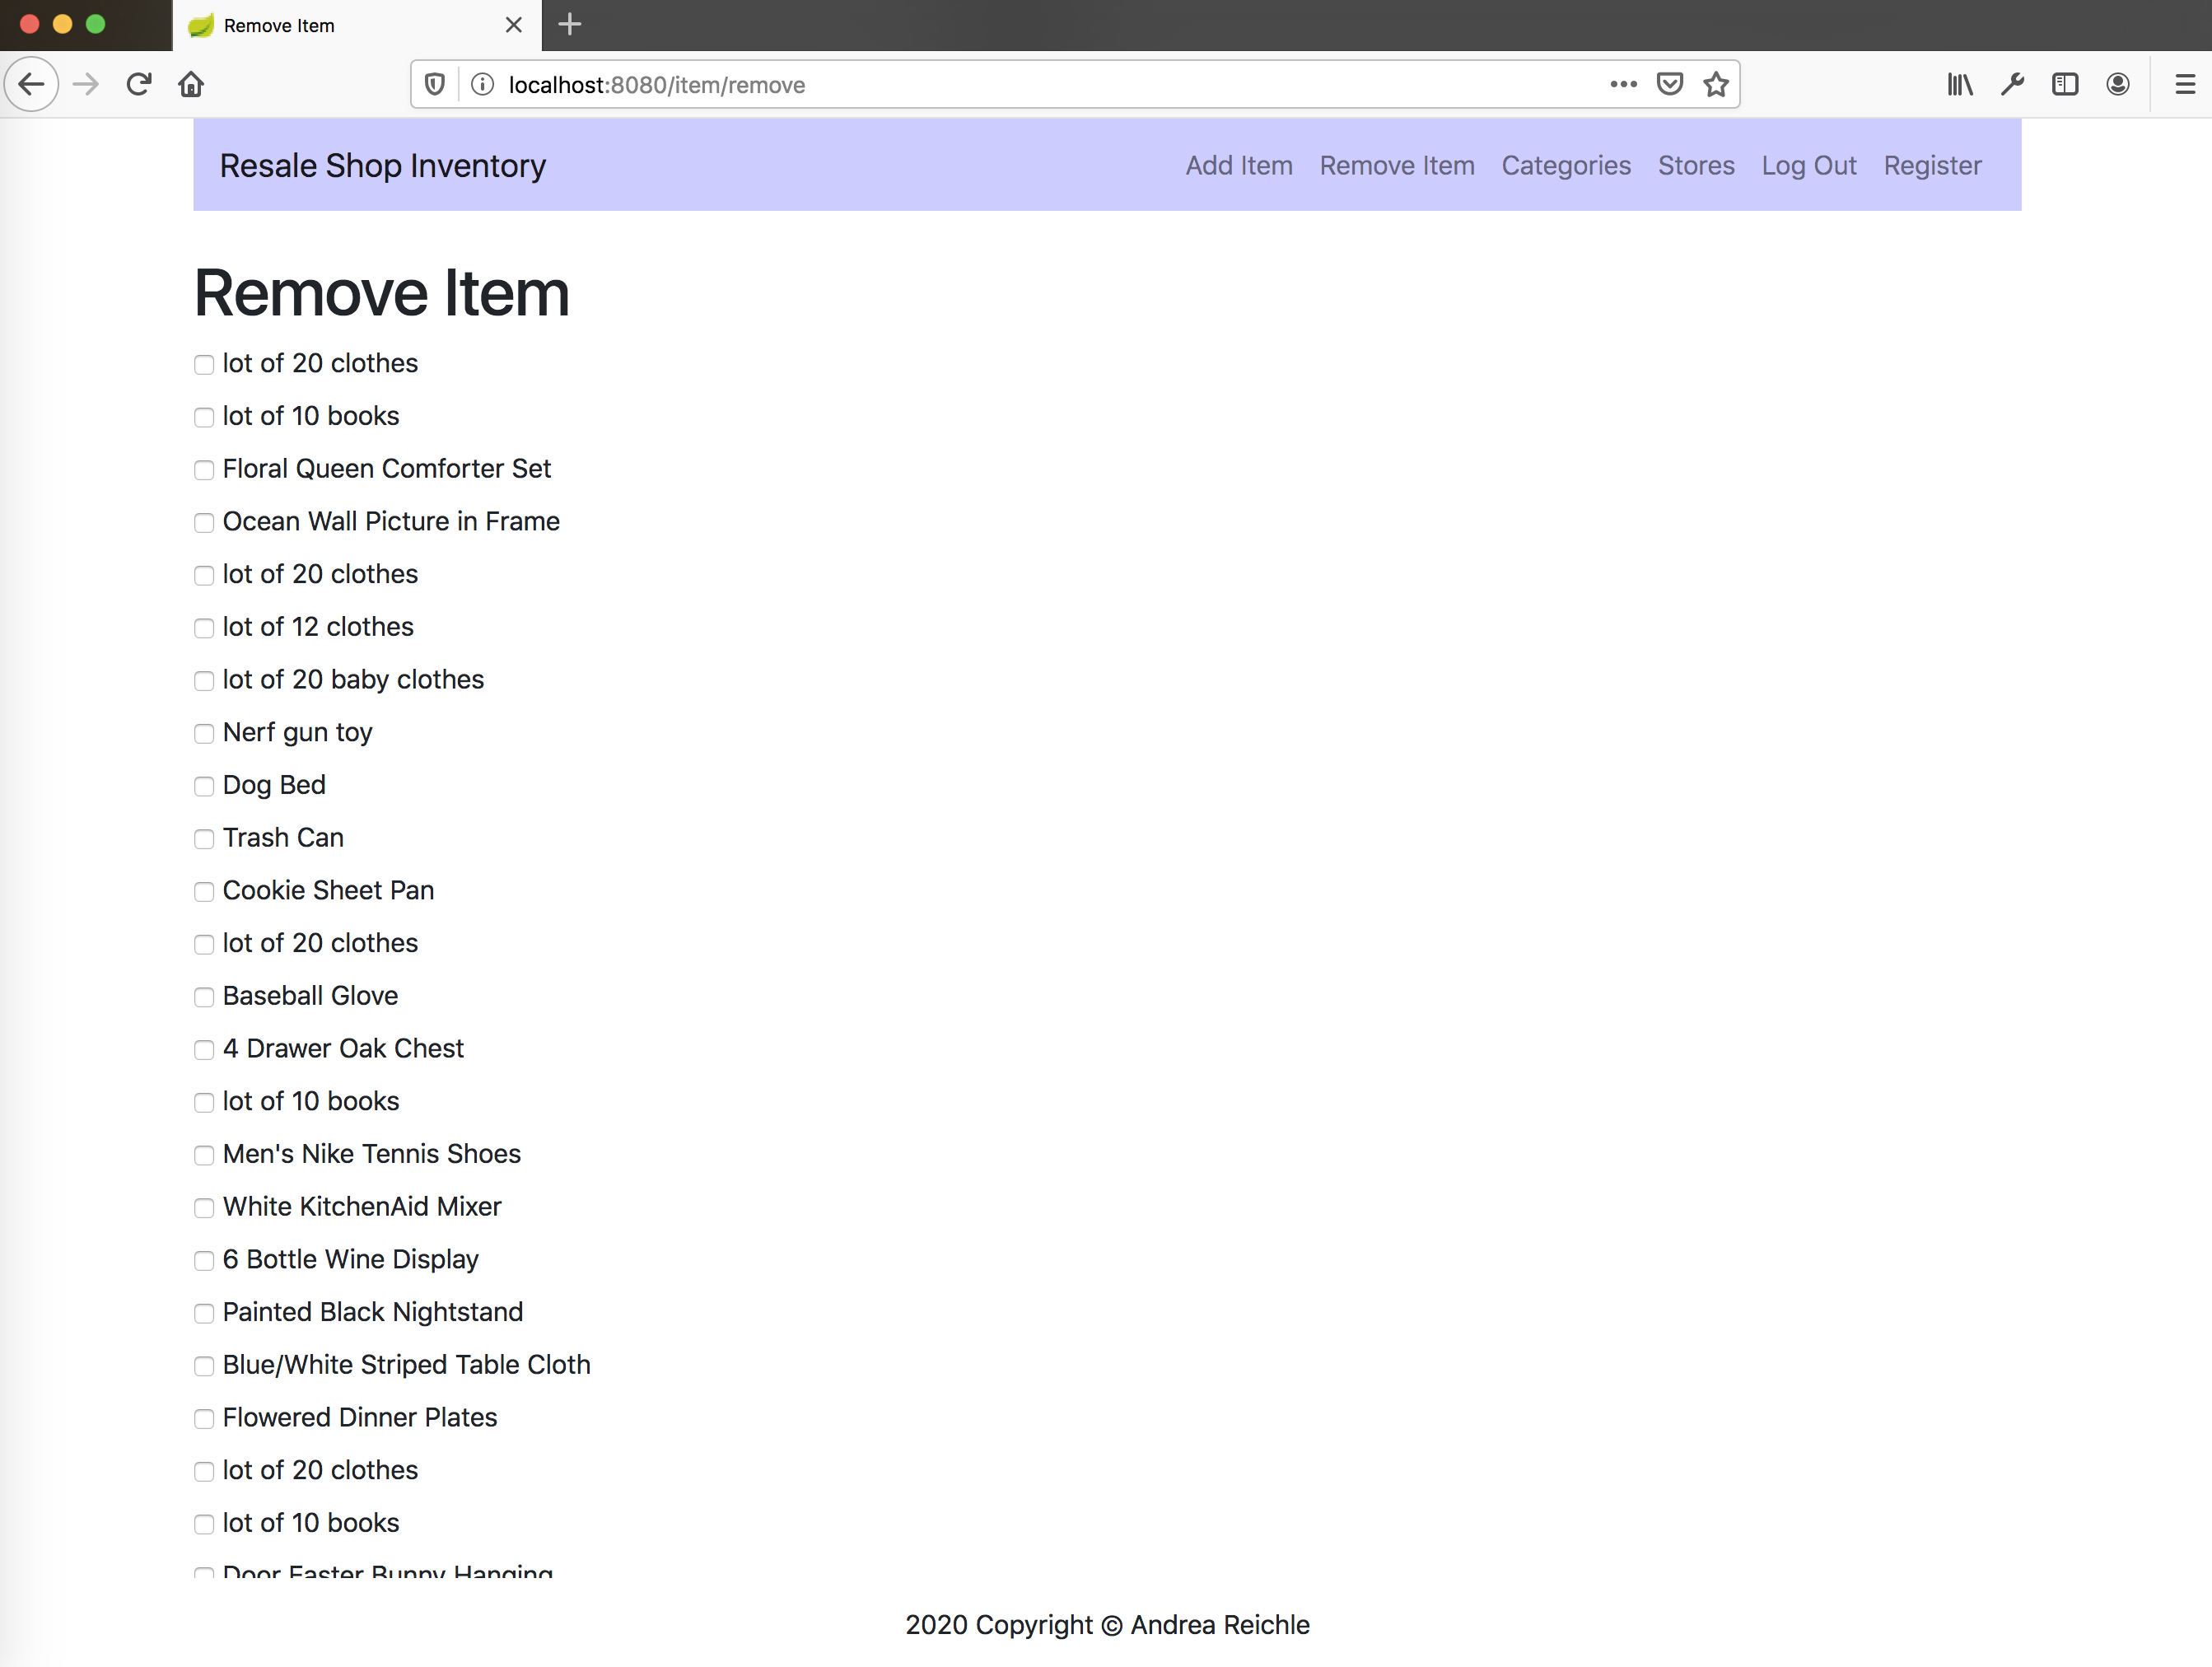This screenshot has width=2212, height=1667.
Task: Switch to the Remove Item browser tab
Action: coord(300,25)
